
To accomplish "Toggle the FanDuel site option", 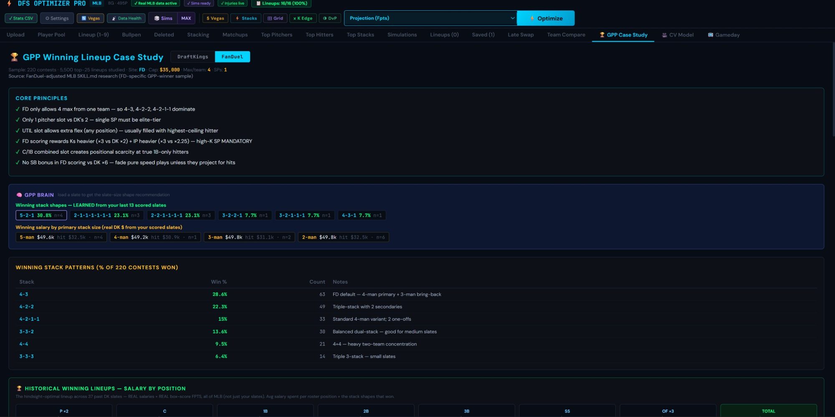I will (232, 57).
